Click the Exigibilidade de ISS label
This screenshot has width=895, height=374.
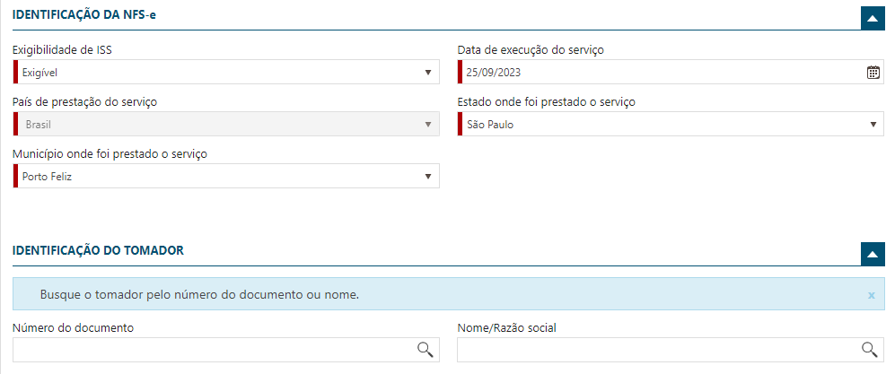click(62, 49)
